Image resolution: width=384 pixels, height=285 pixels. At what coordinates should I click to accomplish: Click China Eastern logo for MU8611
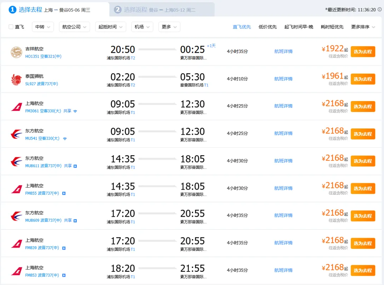(16, 162)
